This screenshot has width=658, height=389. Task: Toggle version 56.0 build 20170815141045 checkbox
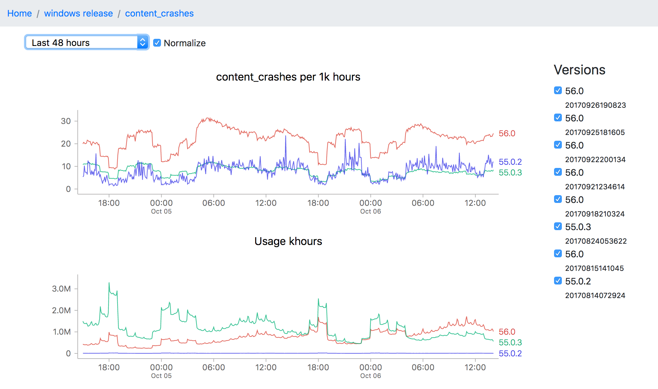coord(558,254)
